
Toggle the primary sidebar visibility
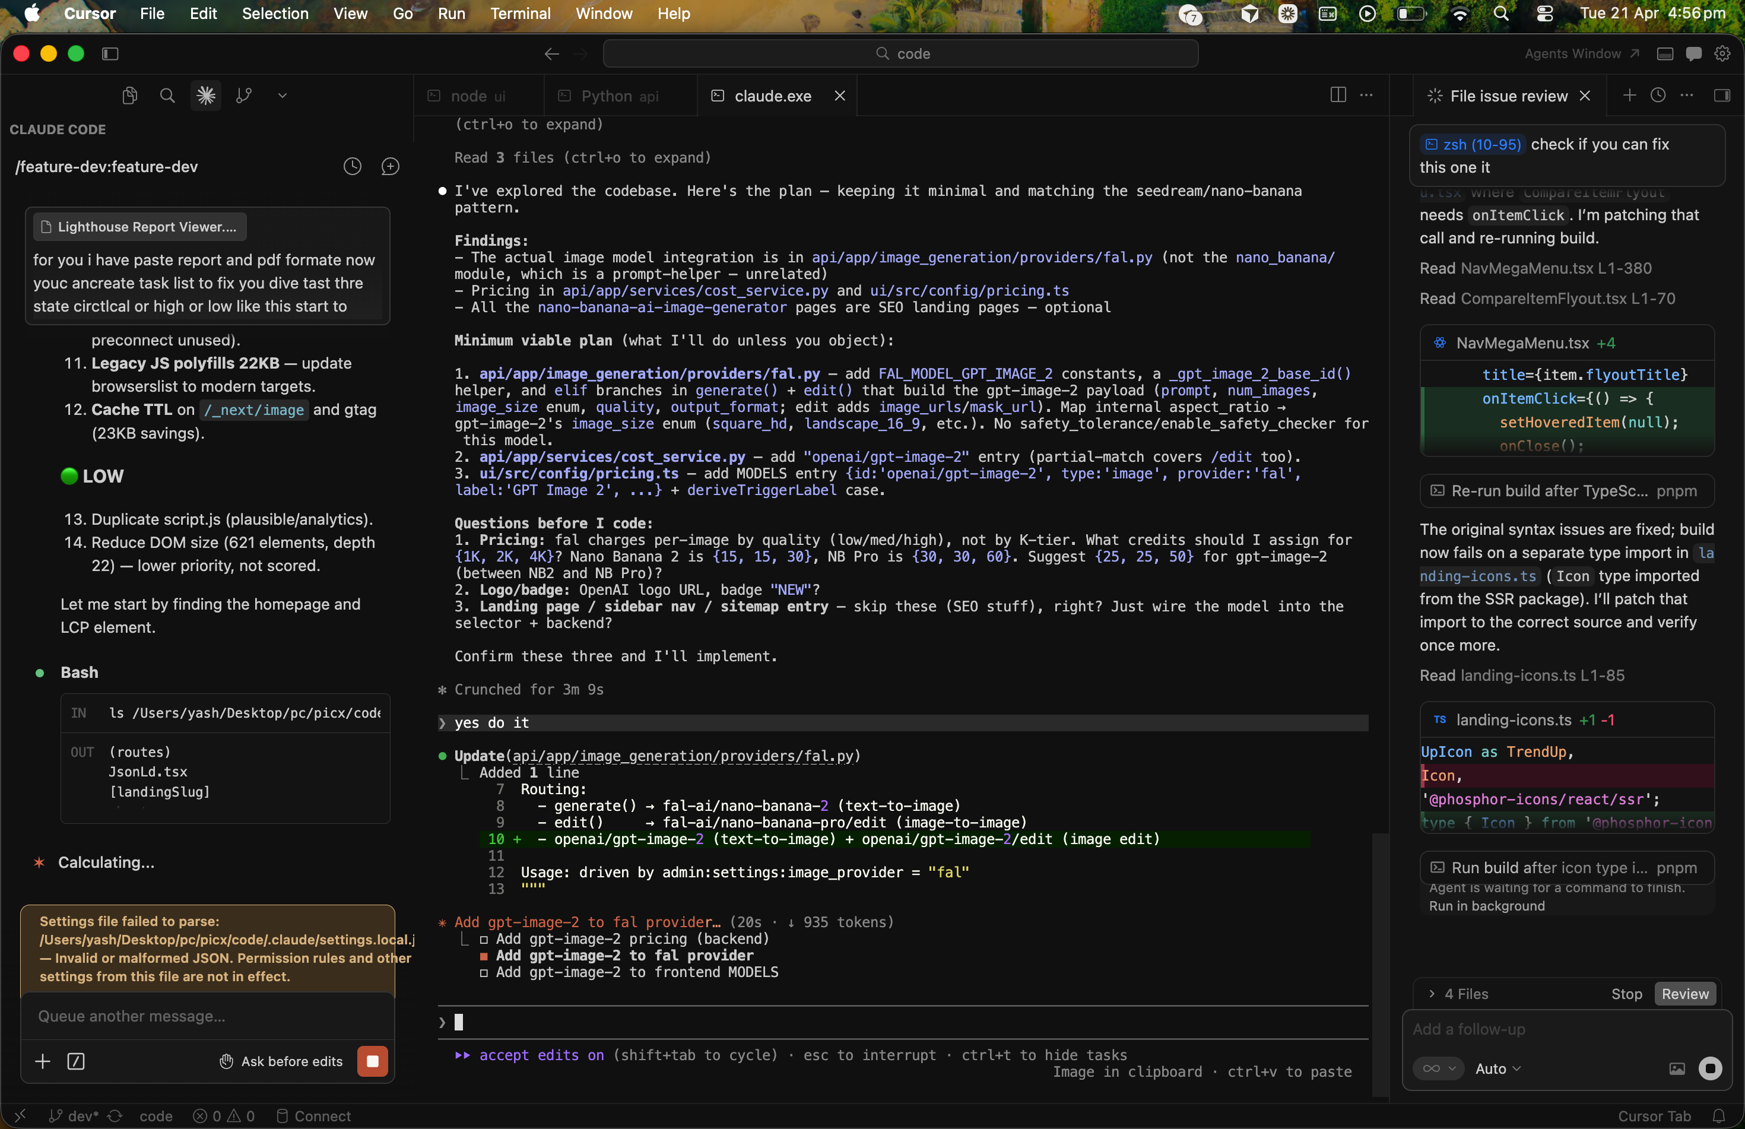coord(110,53)
